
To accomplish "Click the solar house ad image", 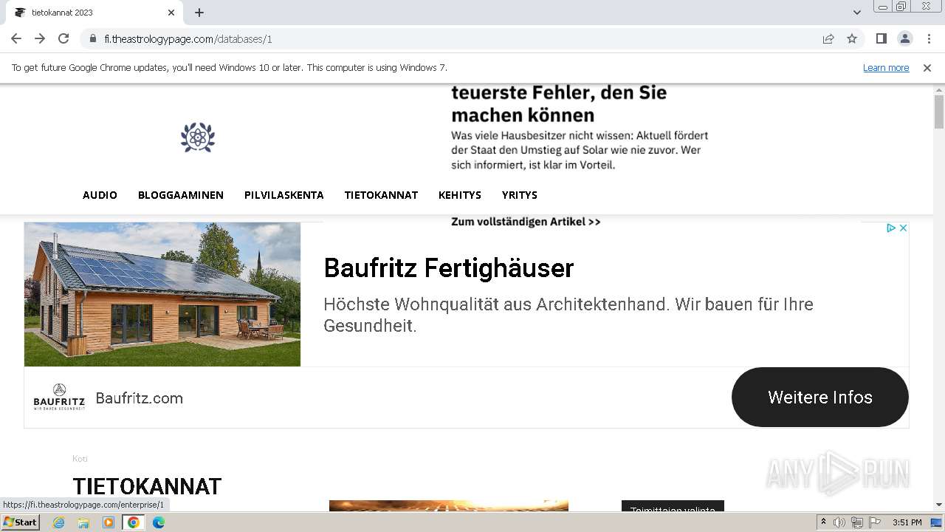I will pos(162,294).
